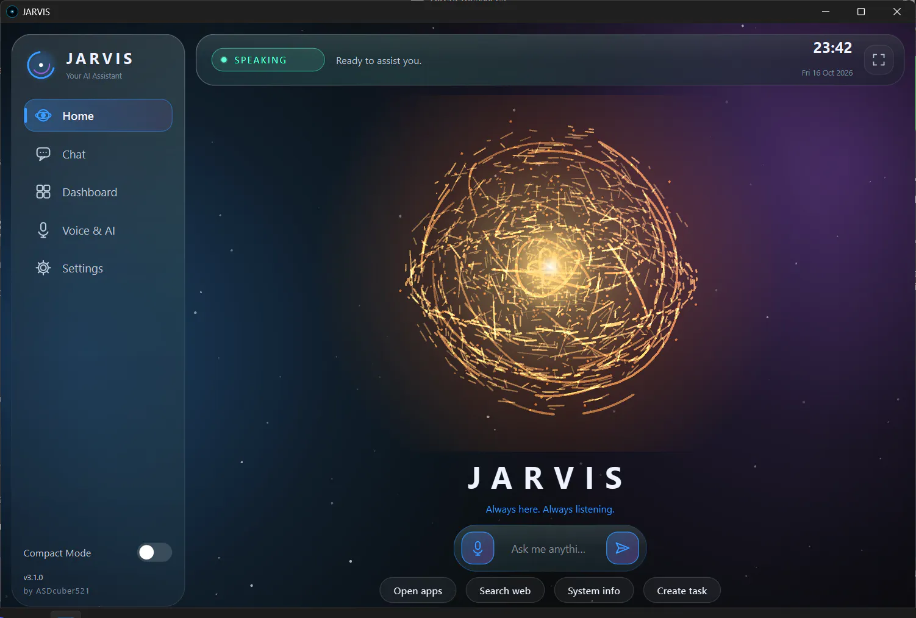Click the Open apps quick action
The height and width of the screenshot is (618, 916).
point(418,591)
